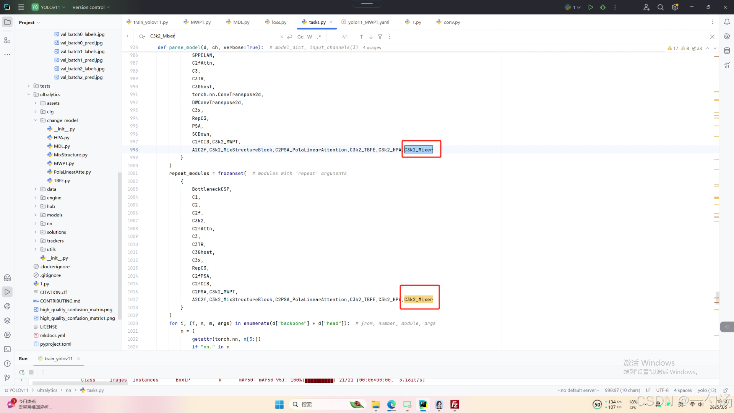Toggle Regex search option
The height and width of the screenshot is (413, 734).
[x=319, y=37]
